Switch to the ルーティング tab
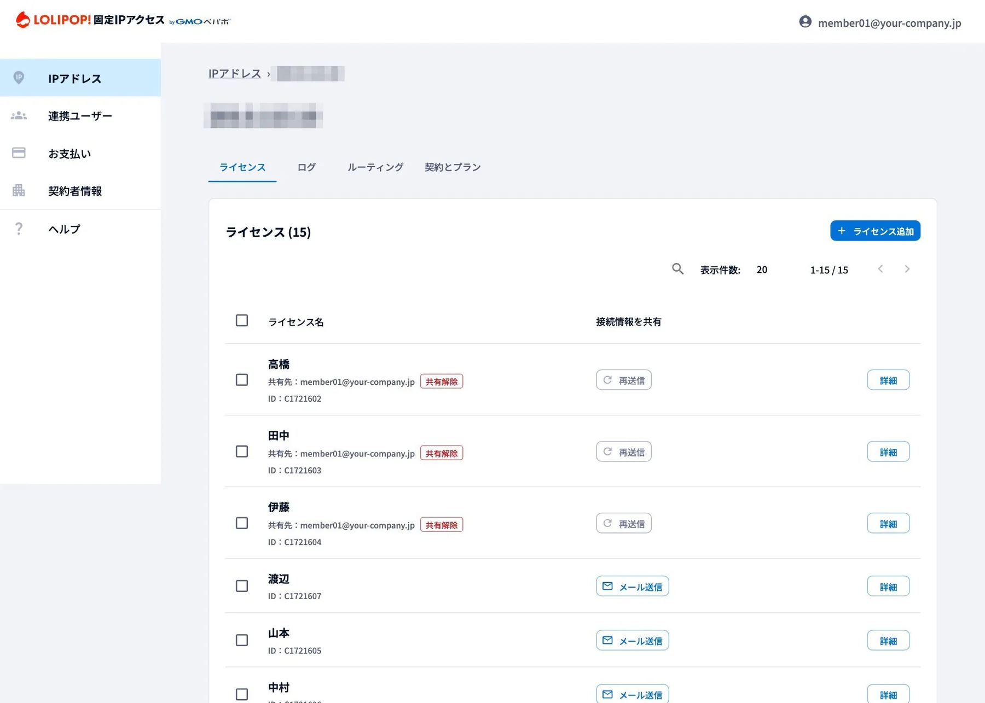This screenshot has height=703, width=985. [375, 167]
